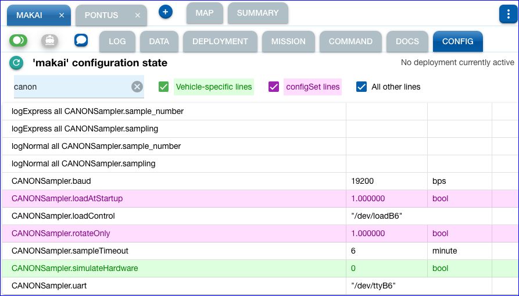Screen dimensions: 519x296
Task: Select the CANONSampler.loadAtStartup row
Action: point(259,198)
